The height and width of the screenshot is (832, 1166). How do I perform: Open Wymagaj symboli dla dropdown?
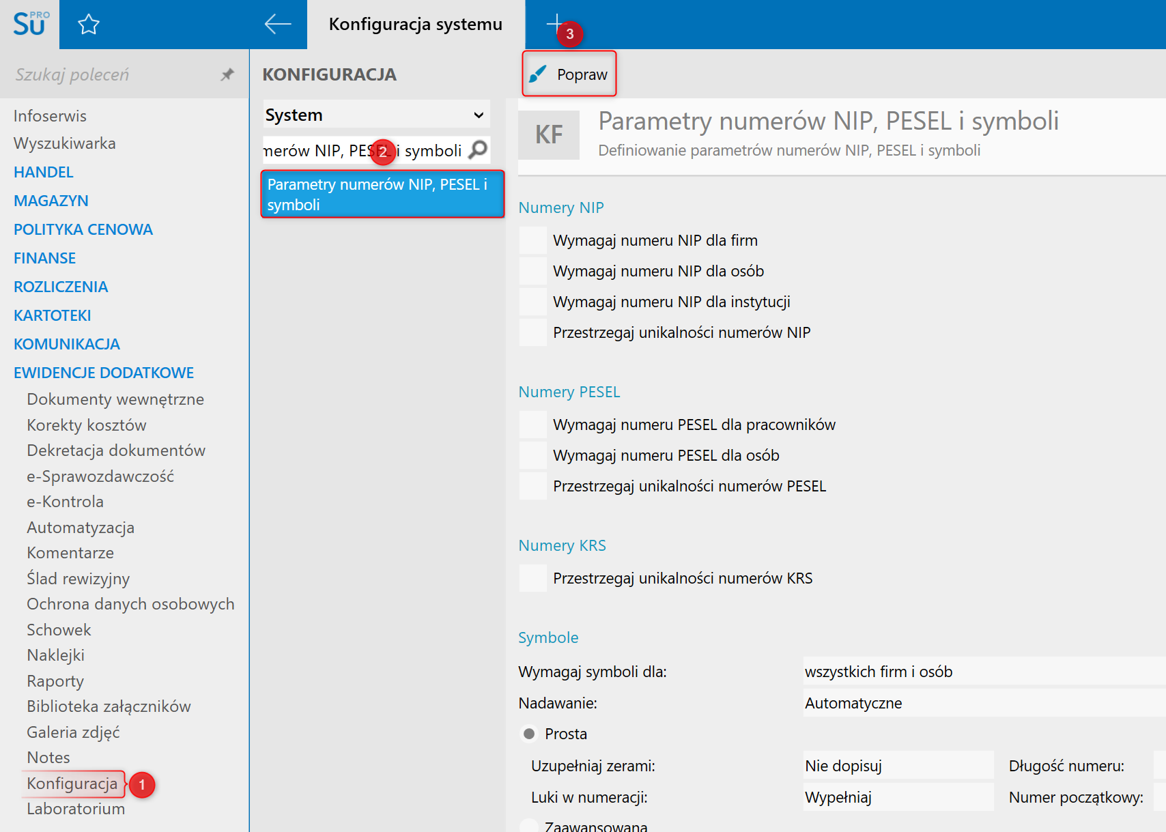(x=984, y=672)
